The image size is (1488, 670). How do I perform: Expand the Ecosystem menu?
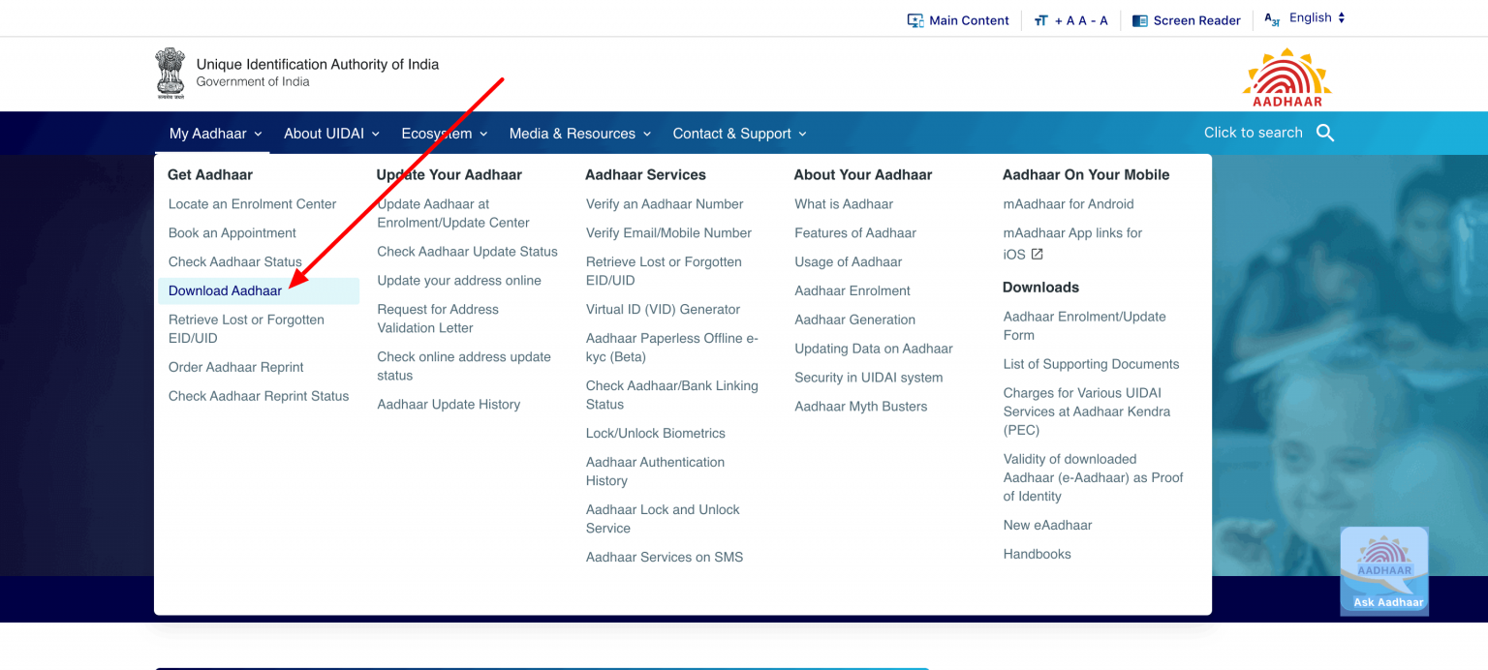click(x=445, y=134)
